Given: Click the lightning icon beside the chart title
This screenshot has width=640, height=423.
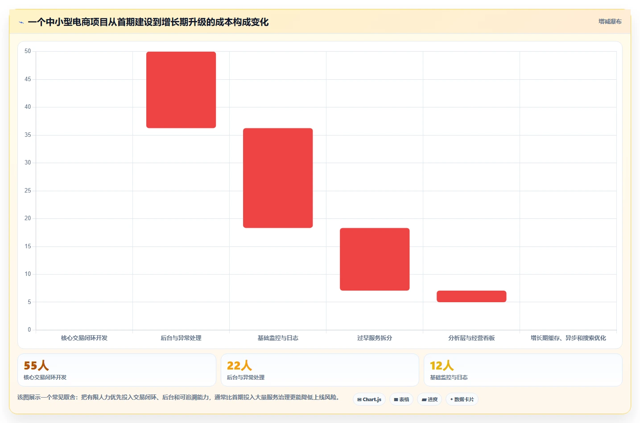Looking at the screenshot, I should pyautogui.click(x=21, y=22).
